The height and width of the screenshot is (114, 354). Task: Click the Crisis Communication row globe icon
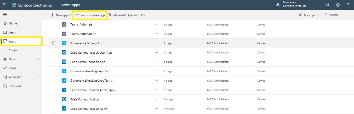[64, 99]
